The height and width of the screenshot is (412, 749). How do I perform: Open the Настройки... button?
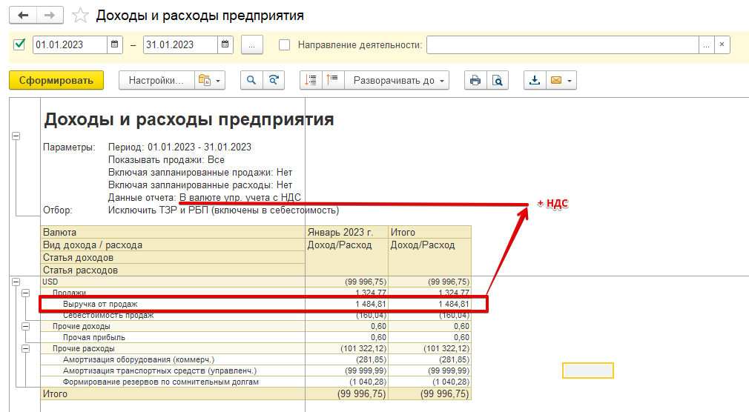(x=156, y=81)
